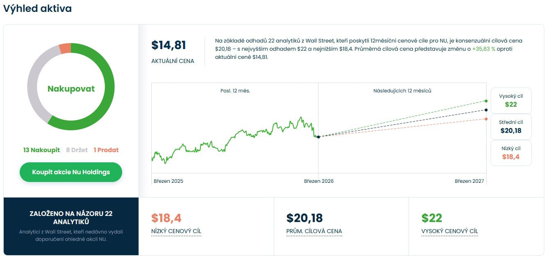Viewport: 546px width, 256px height.
Task: Open the Střední cíl $20,18 card
Action: coord(511,127)
